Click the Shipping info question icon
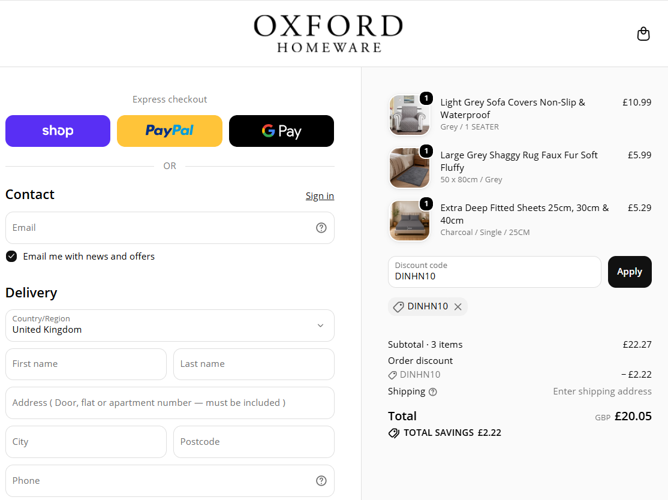Viewport: 668px width, 500px height. 433,392
